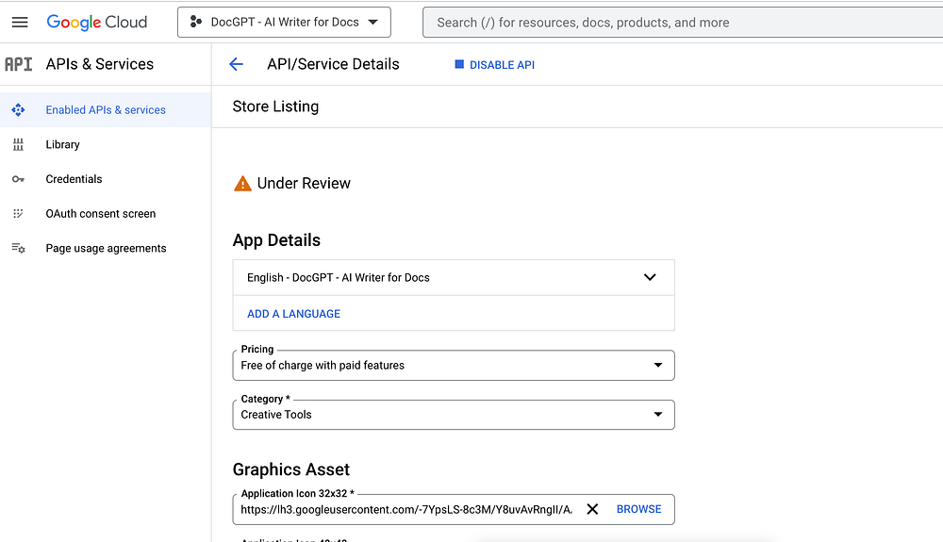Click Add a Language
Image resolution: width=943 pixels, height=542 pixels.
[x=293, y=314]
